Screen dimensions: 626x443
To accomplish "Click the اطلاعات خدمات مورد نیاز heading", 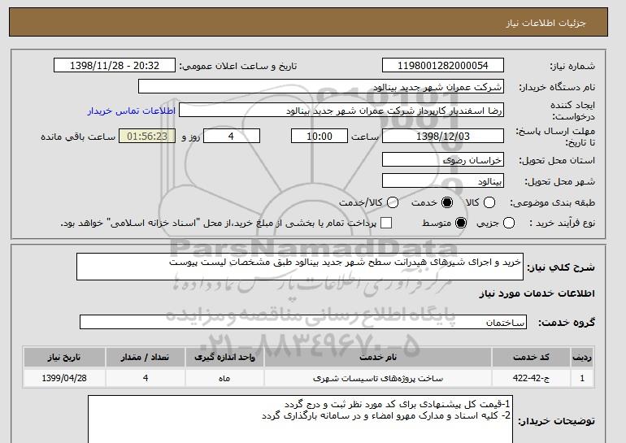I will click(x=537, y=293).
